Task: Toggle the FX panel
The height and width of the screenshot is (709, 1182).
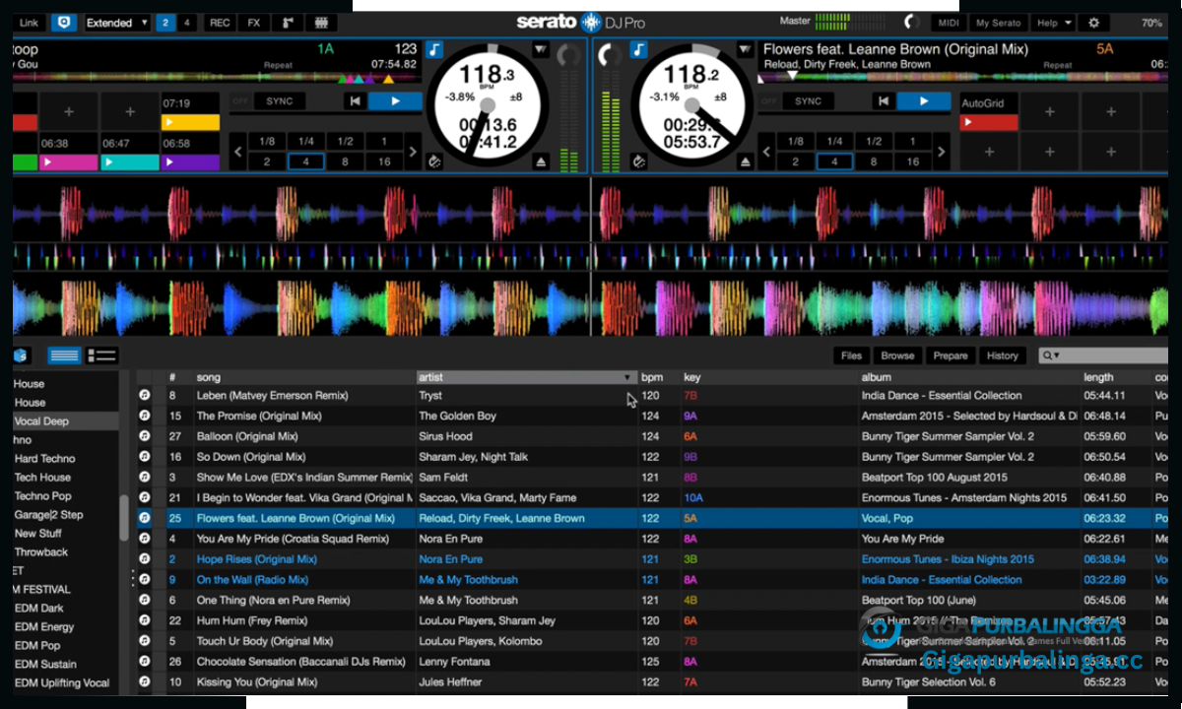Action: (x=254, y=22)
